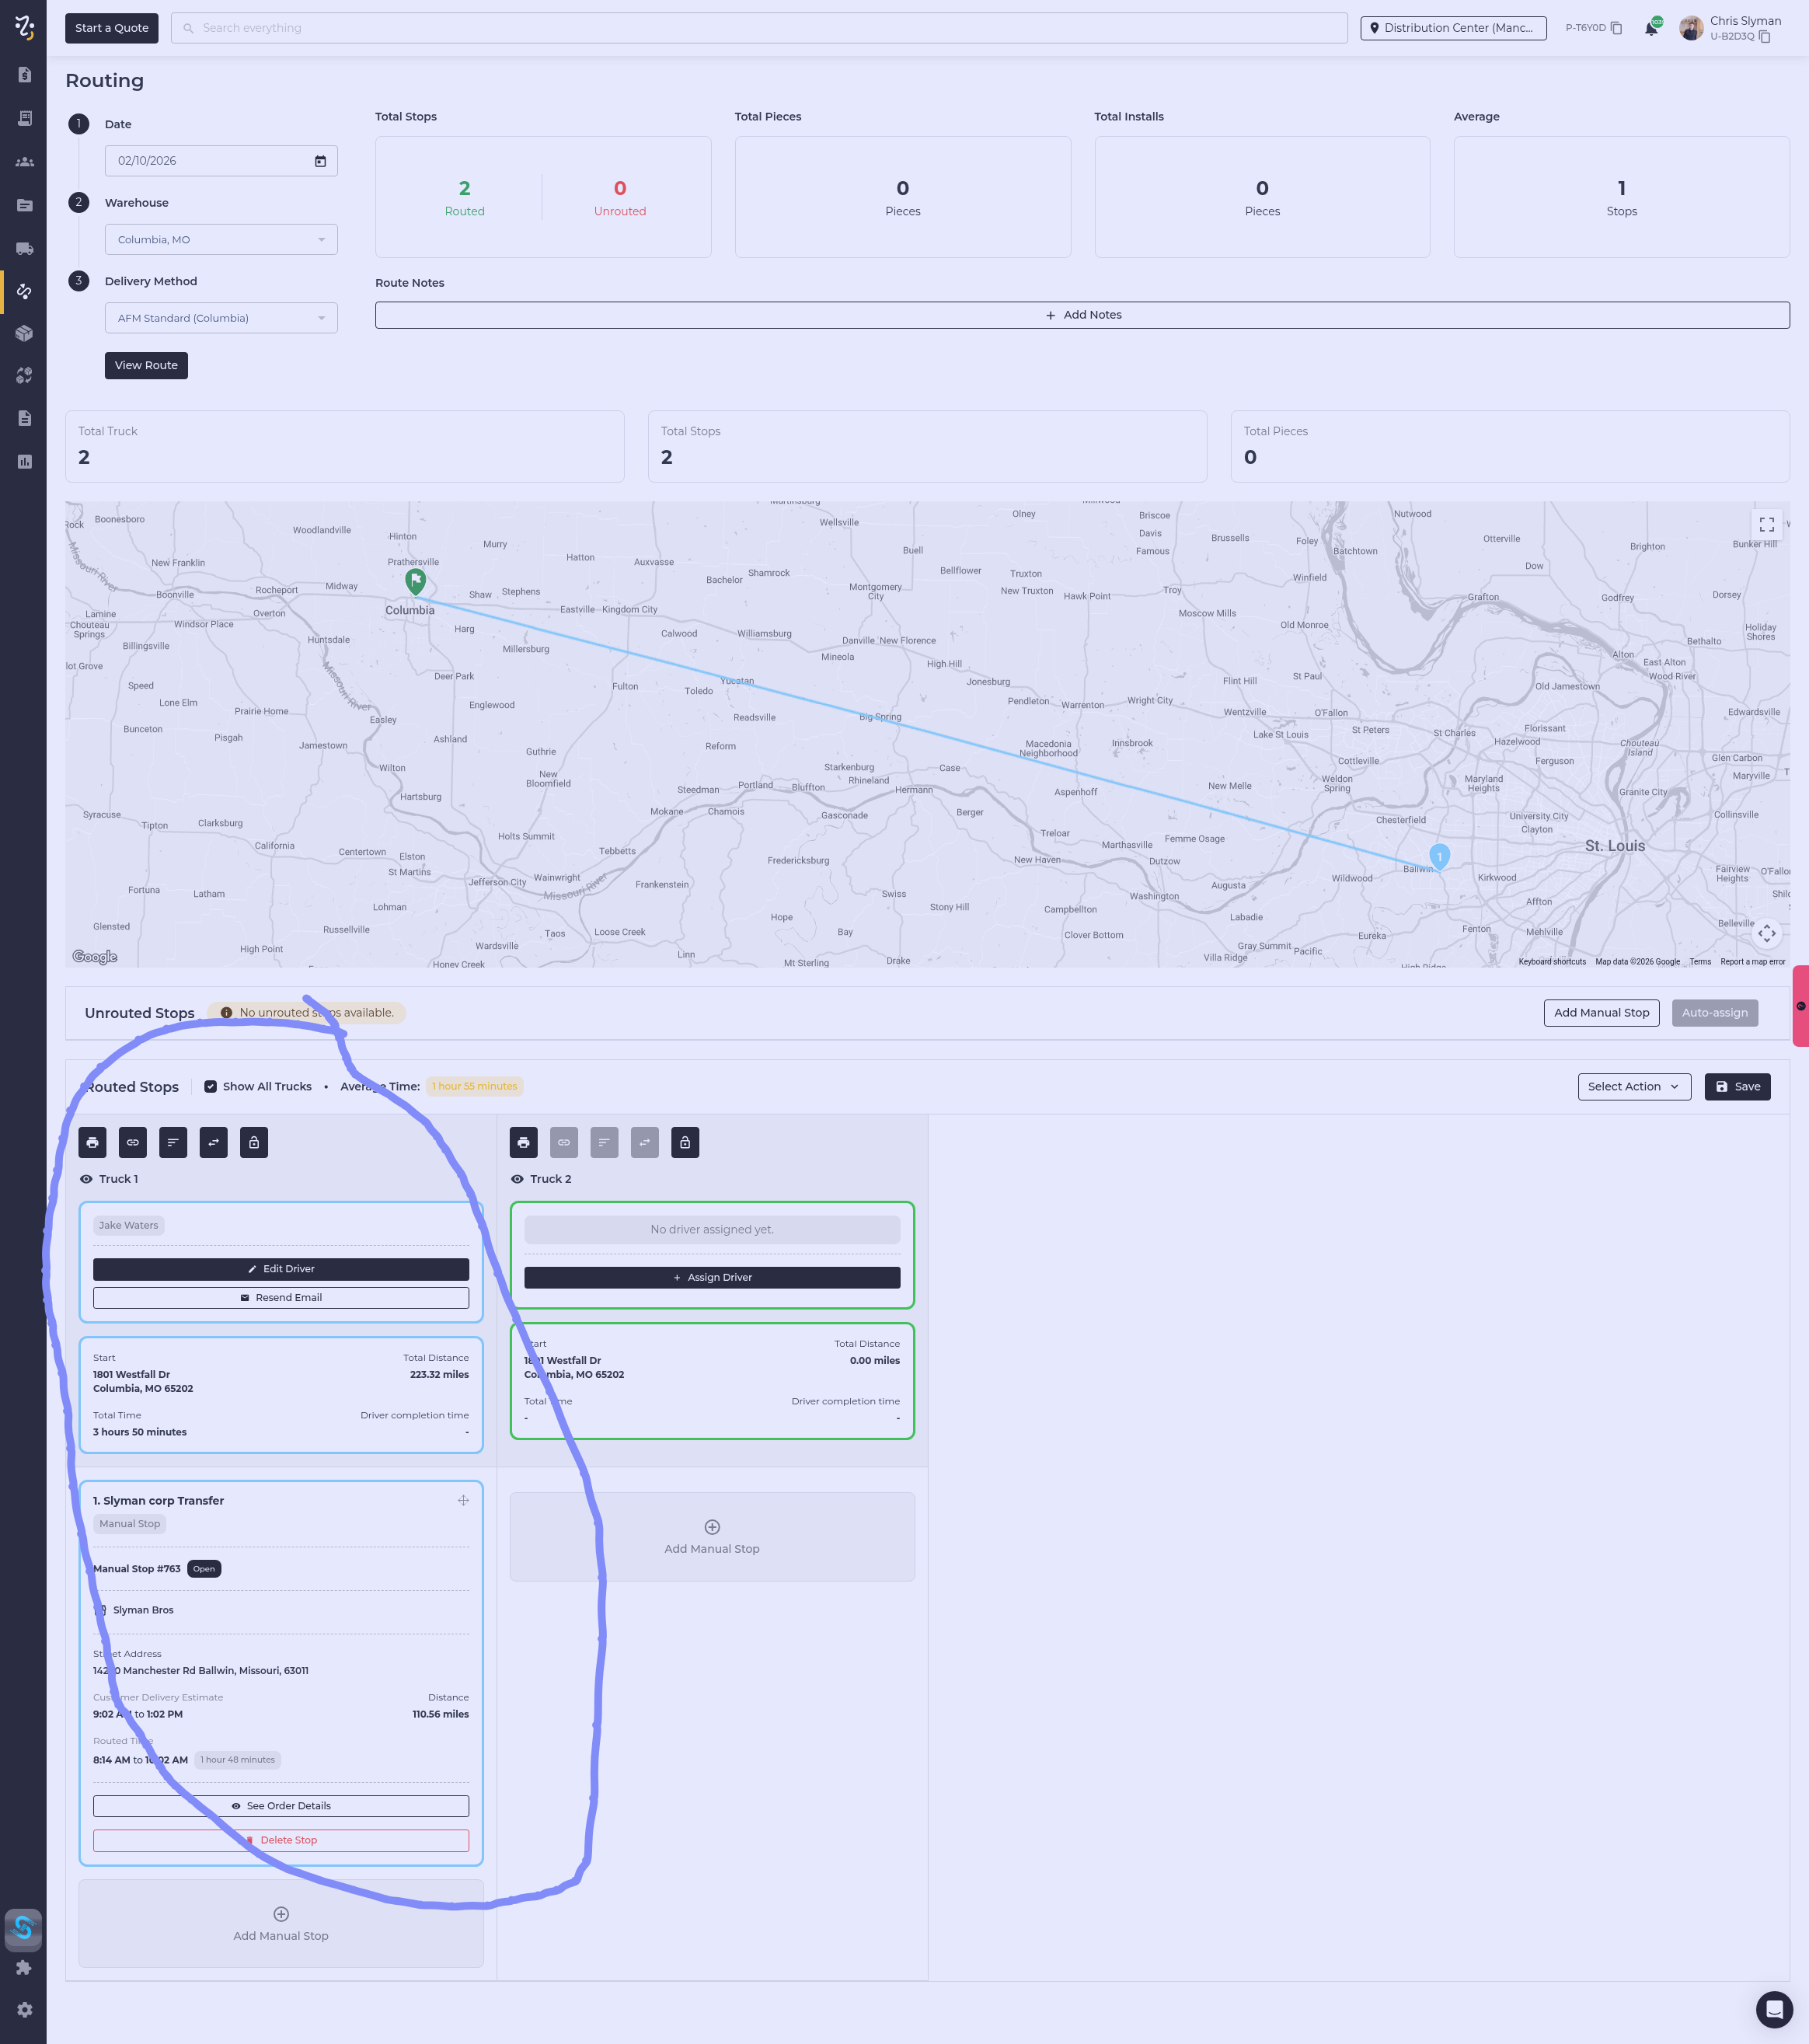Click Assign Driver for Truck 2

(x=712, y=1277)
